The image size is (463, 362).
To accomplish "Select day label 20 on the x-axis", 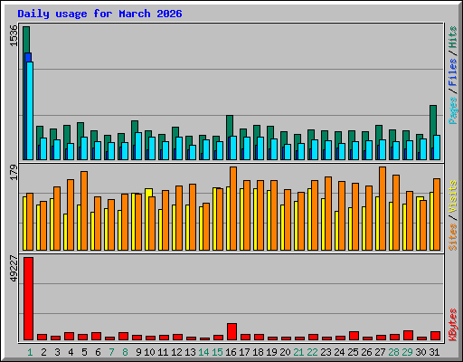I will pos(285,352).
